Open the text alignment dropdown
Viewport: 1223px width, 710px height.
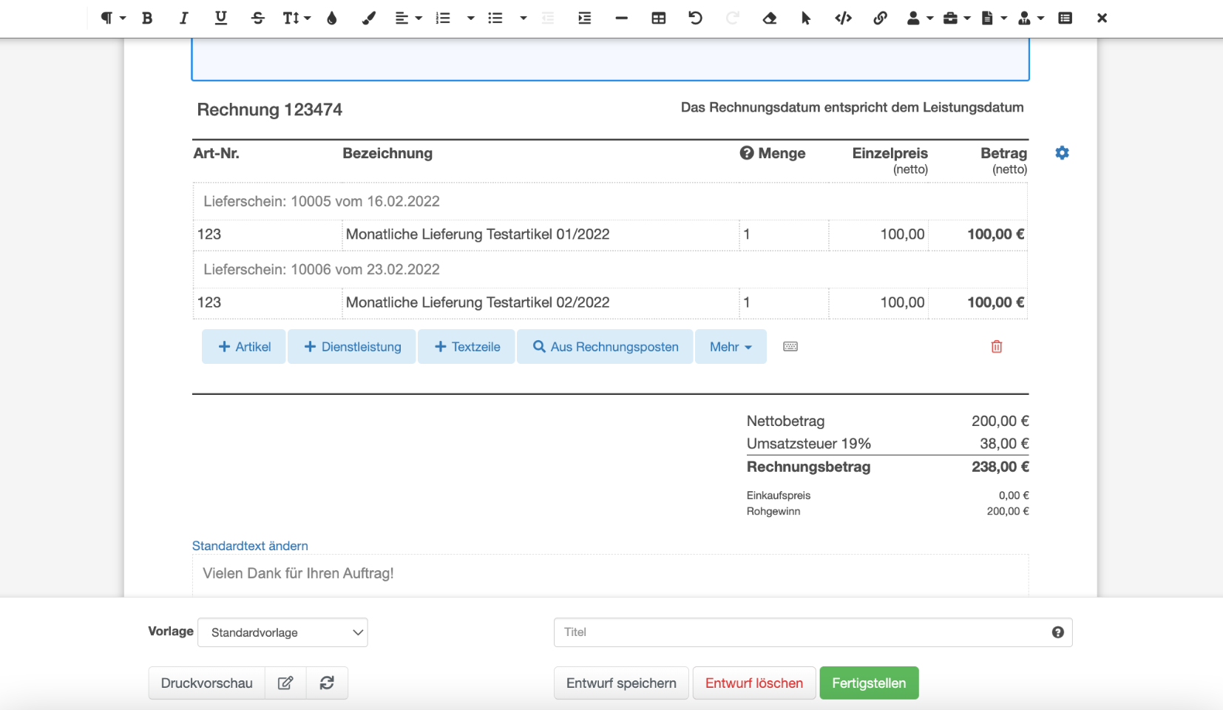click(x=408, y=18)
